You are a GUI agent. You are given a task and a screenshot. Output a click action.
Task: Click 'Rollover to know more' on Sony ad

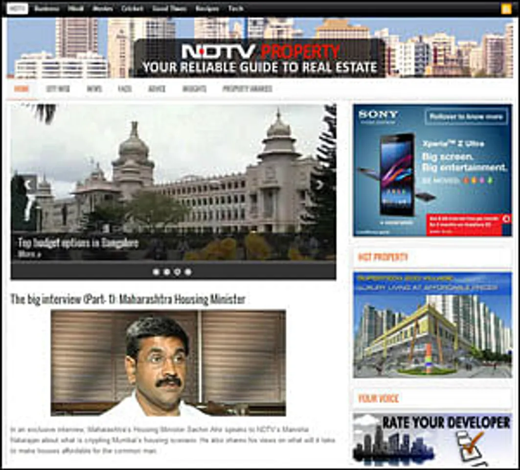(x=466, y=117)
